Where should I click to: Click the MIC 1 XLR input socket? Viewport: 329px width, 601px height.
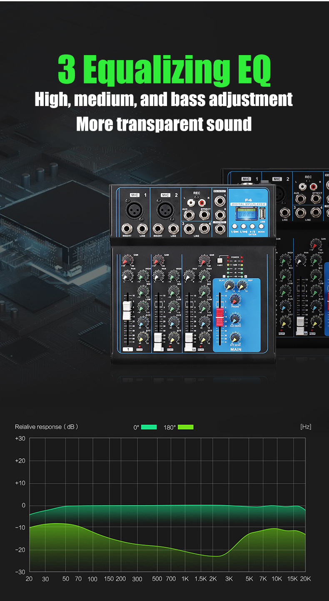(x=135, y=210)
